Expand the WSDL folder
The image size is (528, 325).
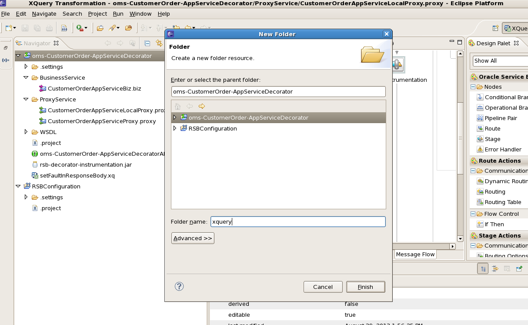pos(26,132)
